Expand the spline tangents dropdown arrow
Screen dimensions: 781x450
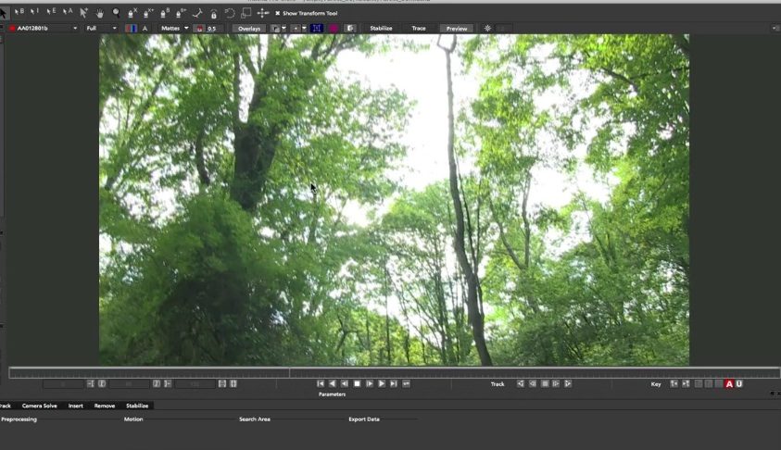coord(304,29)
